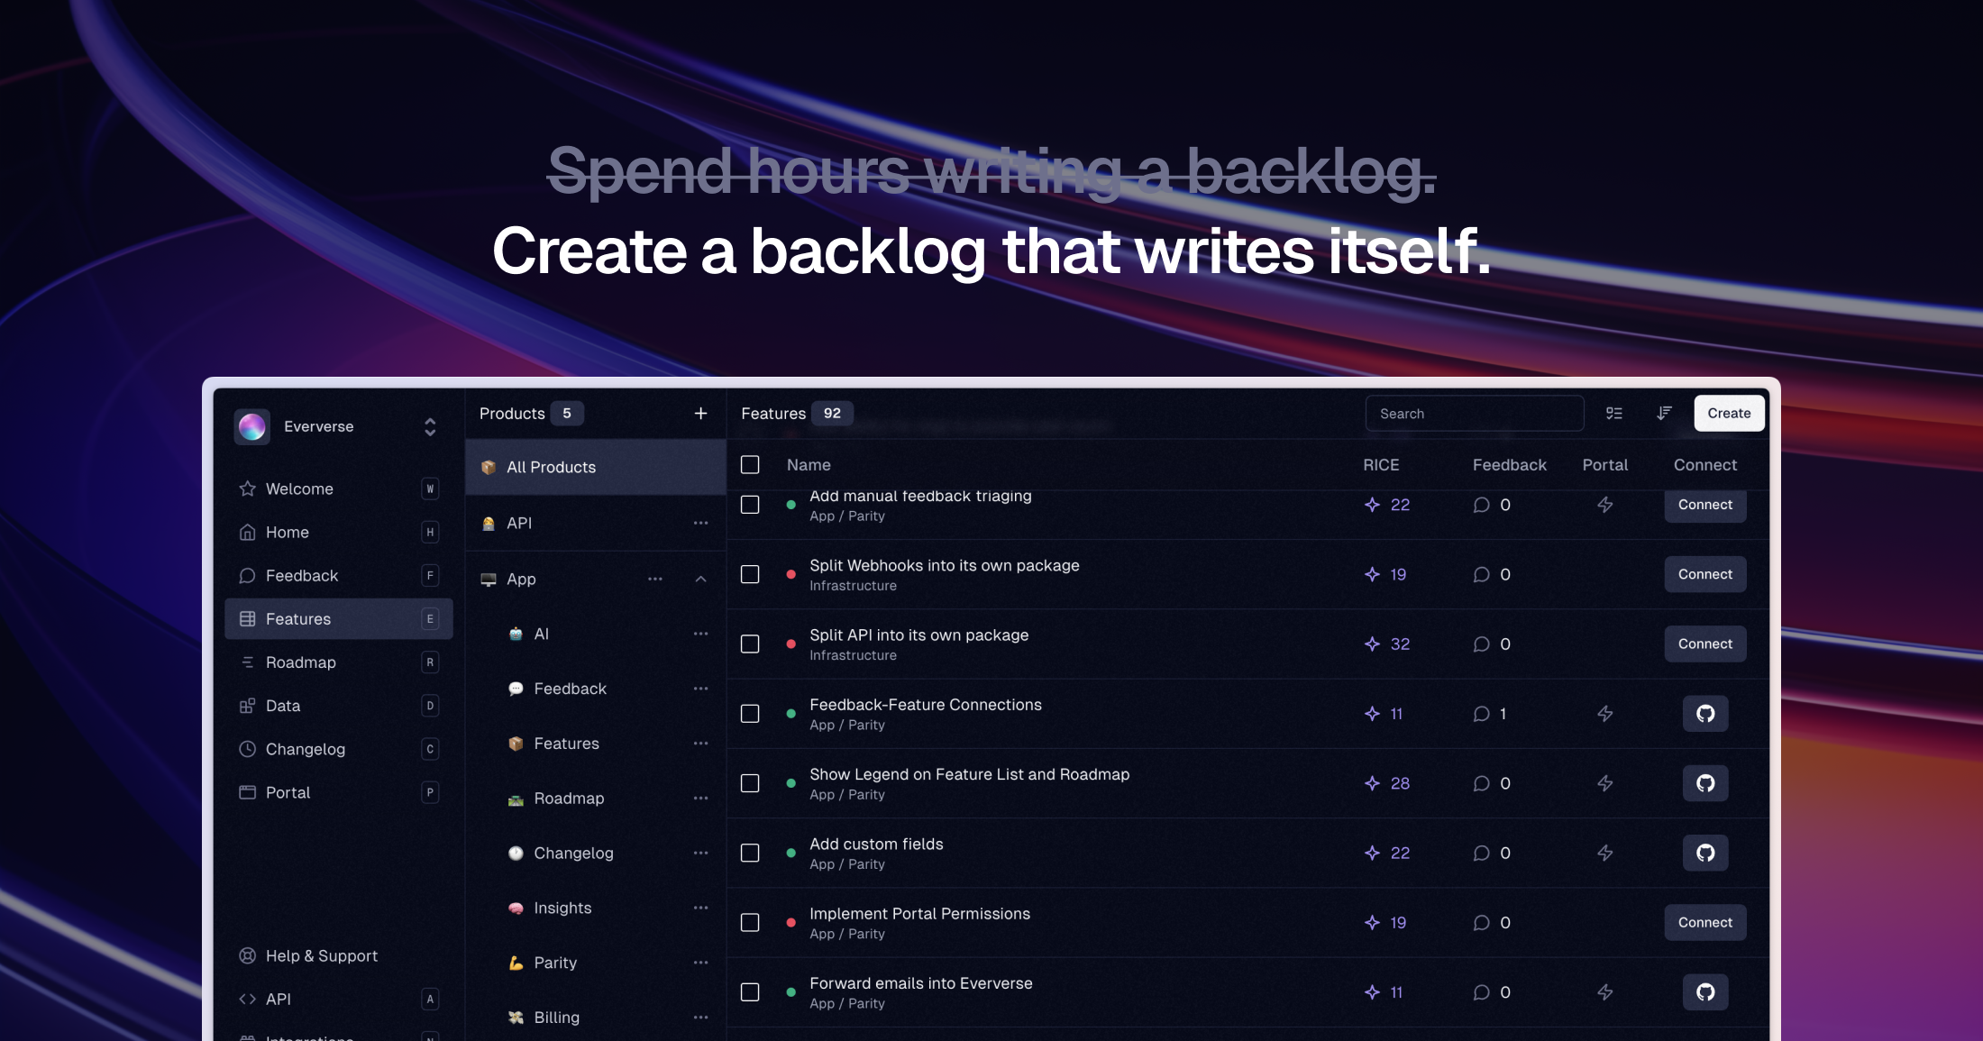The height and width of the screenshot is (1041, 1983).
Task: Click the GitHub icon for Add custom fields
Action: [x=1704, y=853]
